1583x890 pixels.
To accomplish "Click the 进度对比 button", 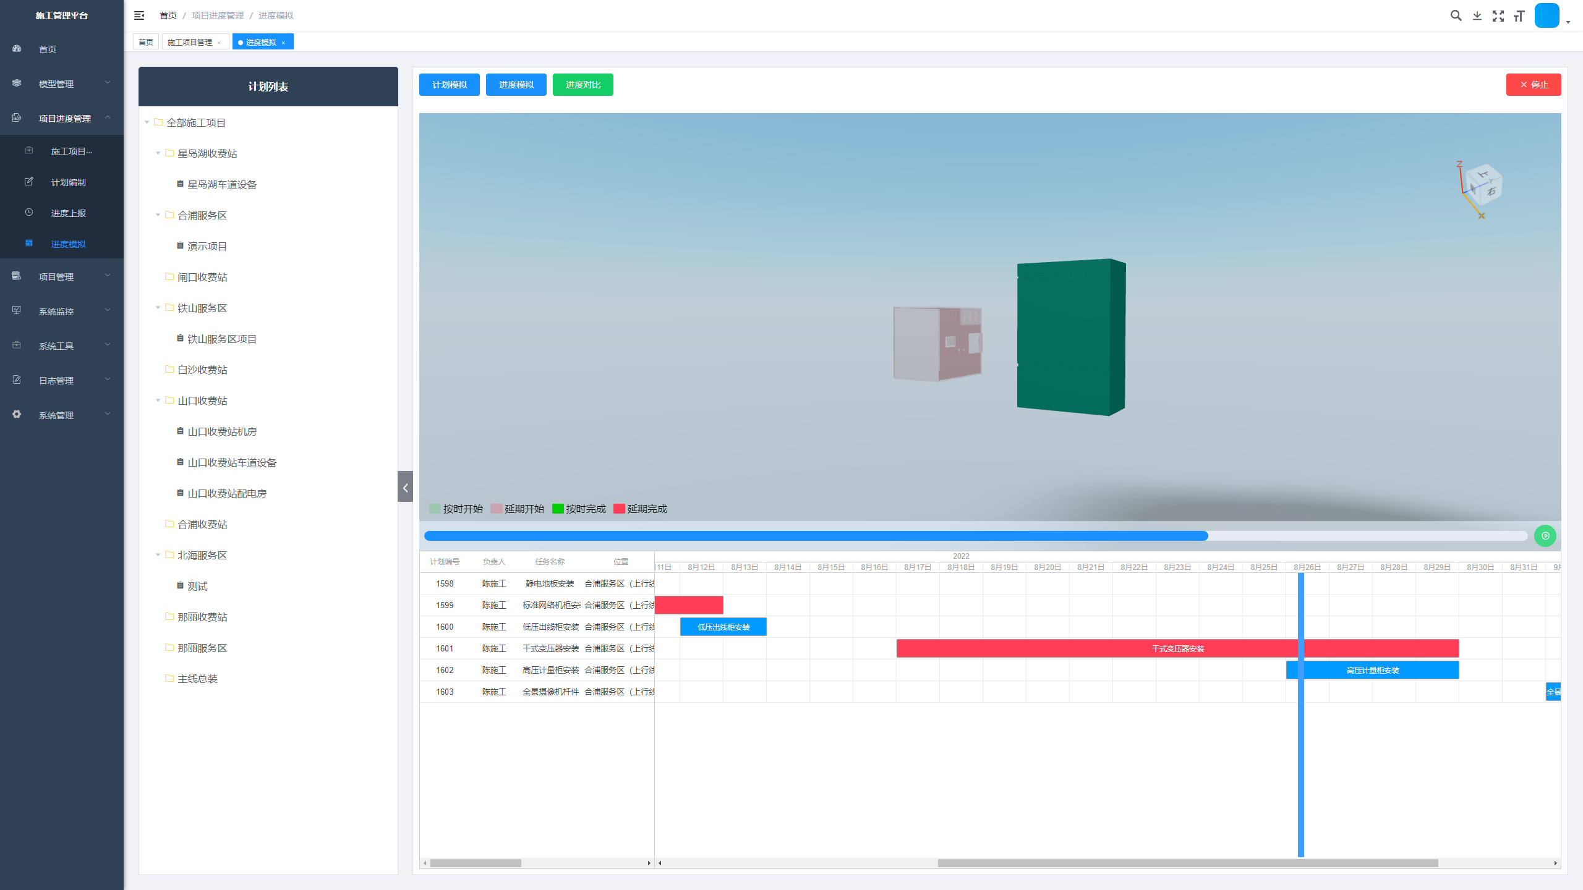I will (582, 85).
